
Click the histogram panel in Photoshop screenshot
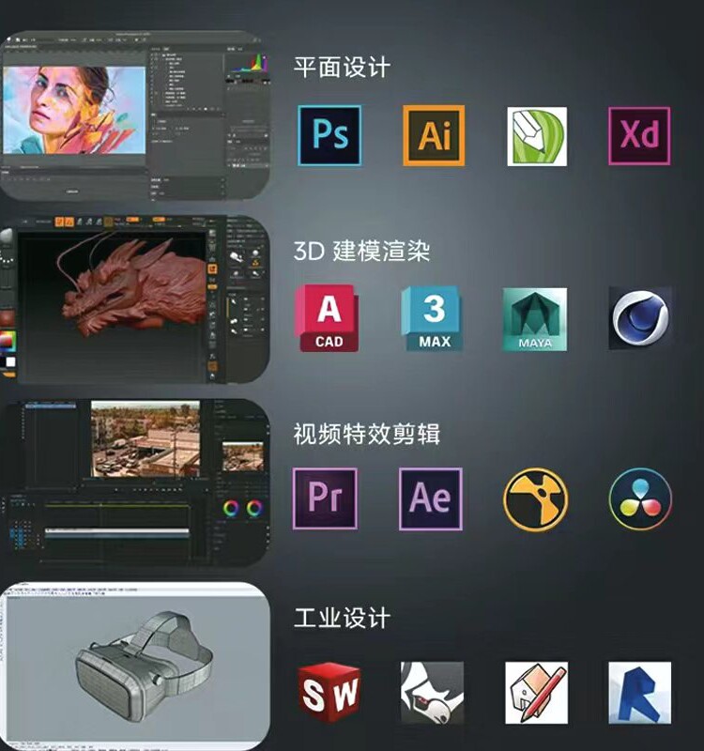point(247,64)
